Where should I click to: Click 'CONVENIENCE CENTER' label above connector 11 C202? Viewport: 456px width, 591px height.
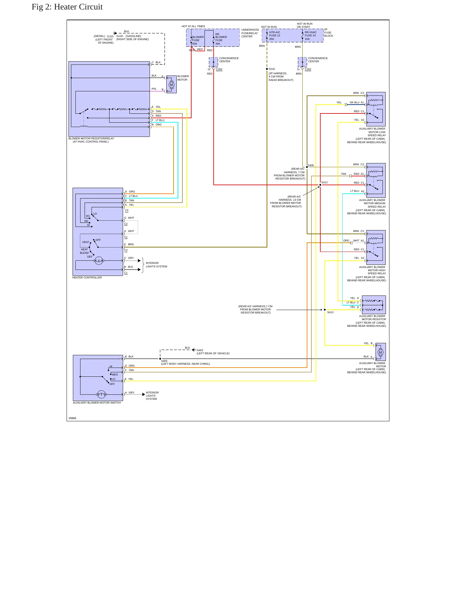point(318,60)
